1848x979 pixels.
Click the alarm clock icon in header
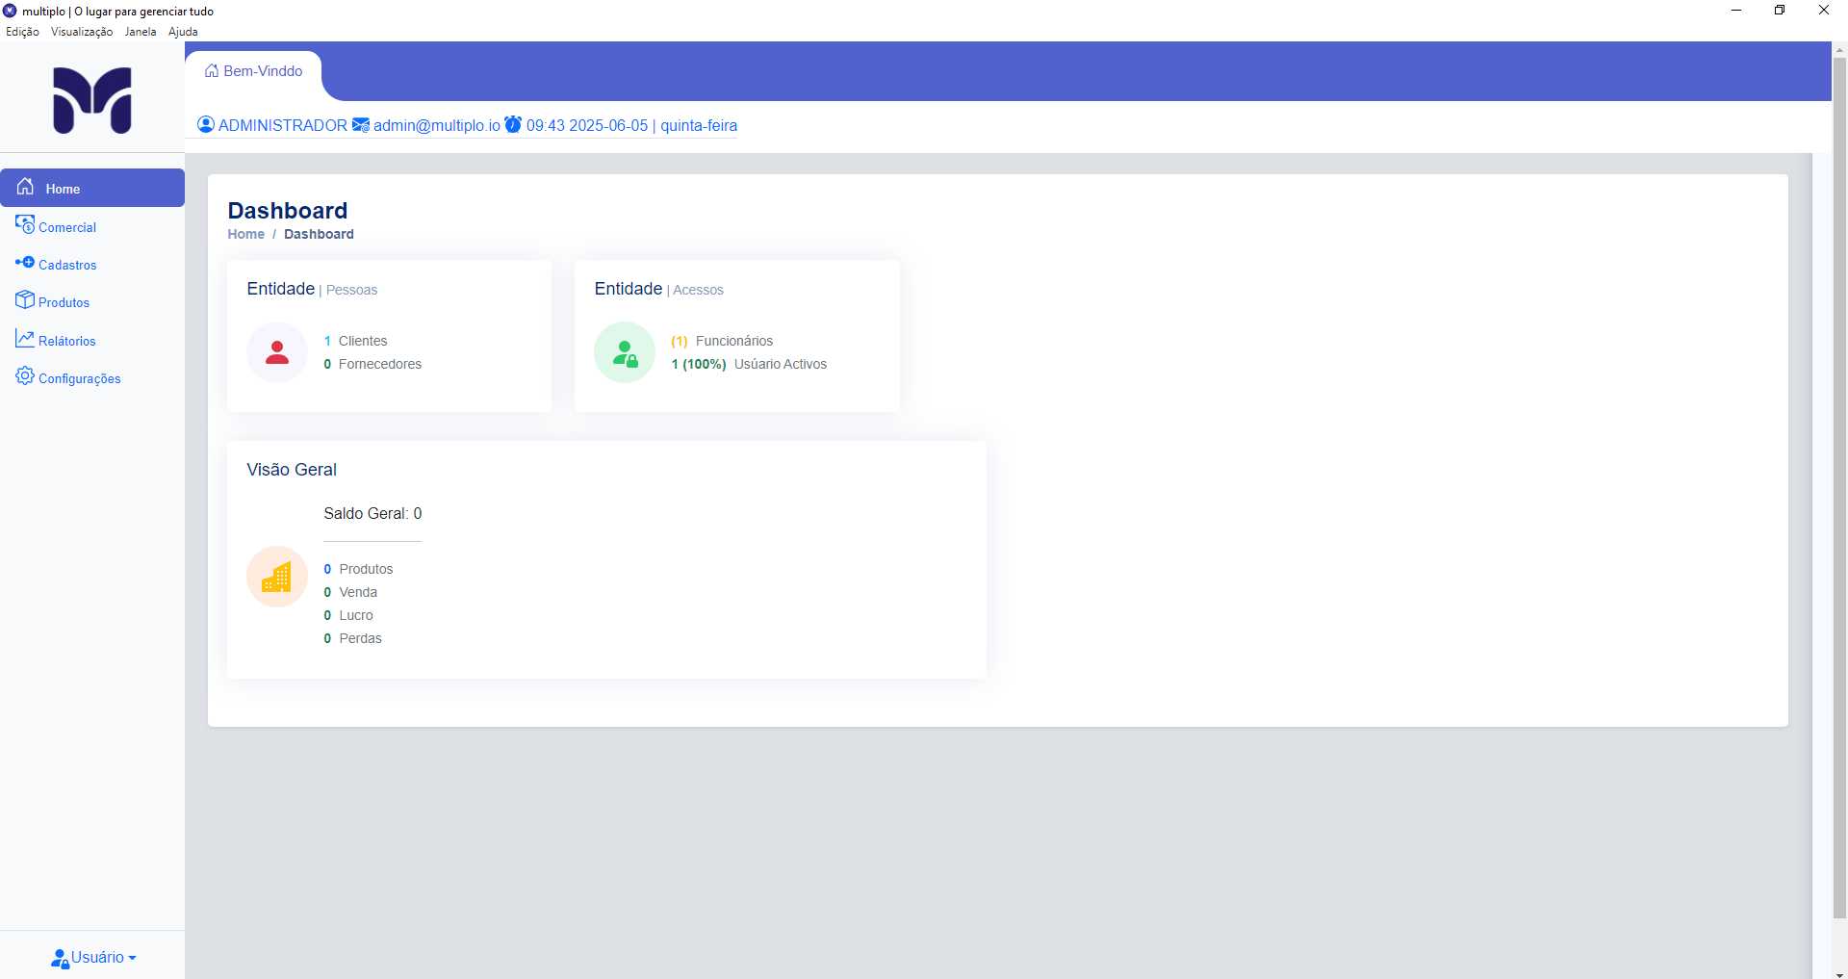(514, 124)
